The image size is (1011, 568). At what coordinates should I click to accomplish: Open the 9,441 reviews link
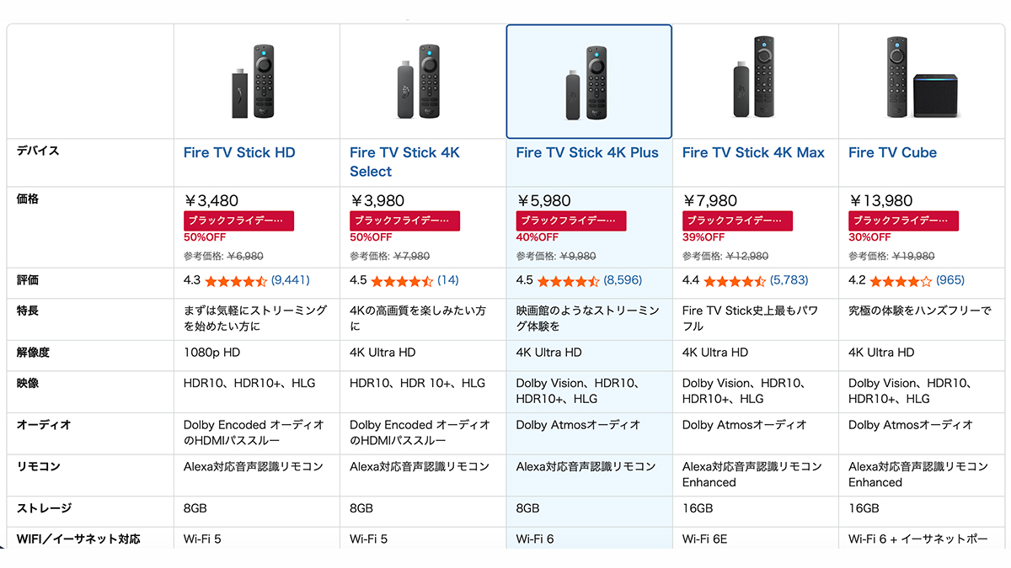coord(291,281)
